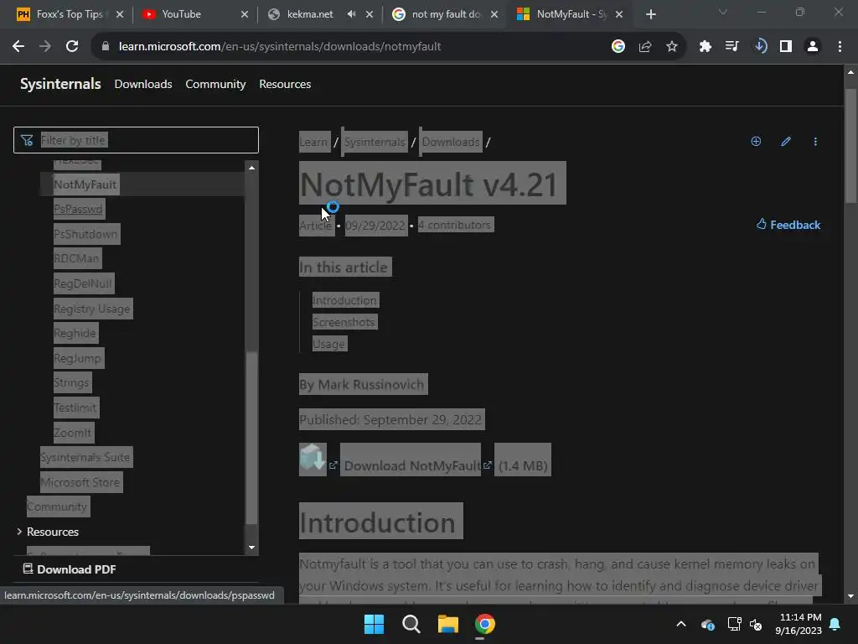Open Chrome downloads icon

click(x=759, y=47)
